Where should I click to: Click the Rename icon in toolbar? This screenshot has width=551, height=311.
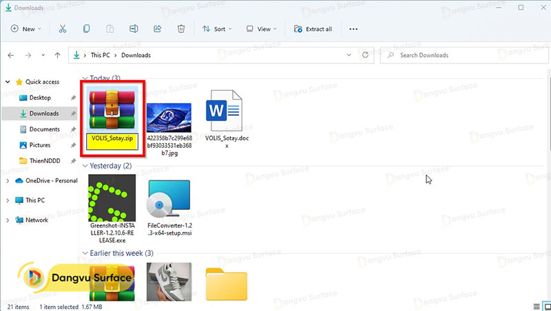pos(134,29)
